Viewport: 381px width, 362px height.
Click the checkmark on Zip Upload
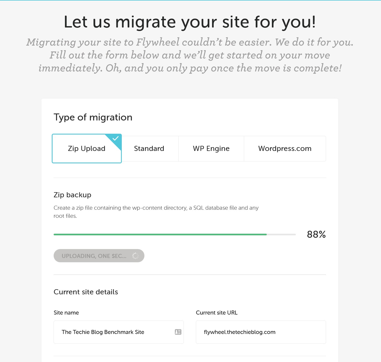116,139
